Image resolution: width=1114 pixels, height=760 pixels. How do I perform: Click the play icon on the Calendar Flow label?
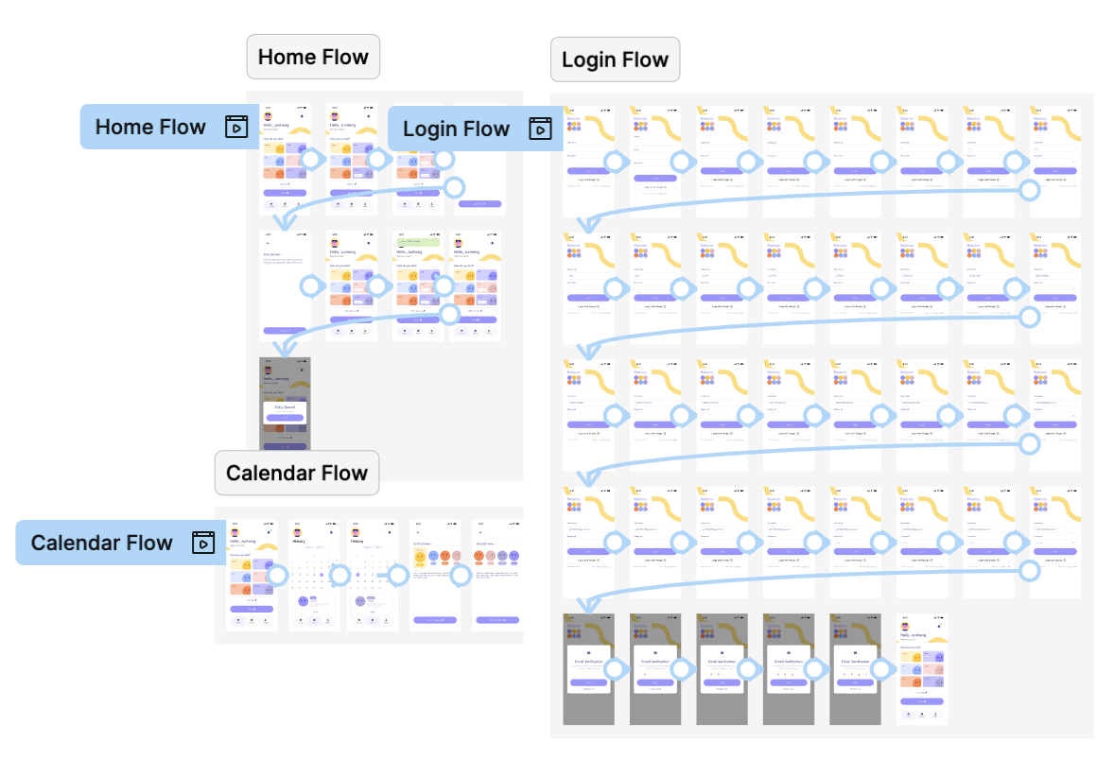[x=203, y=543]
